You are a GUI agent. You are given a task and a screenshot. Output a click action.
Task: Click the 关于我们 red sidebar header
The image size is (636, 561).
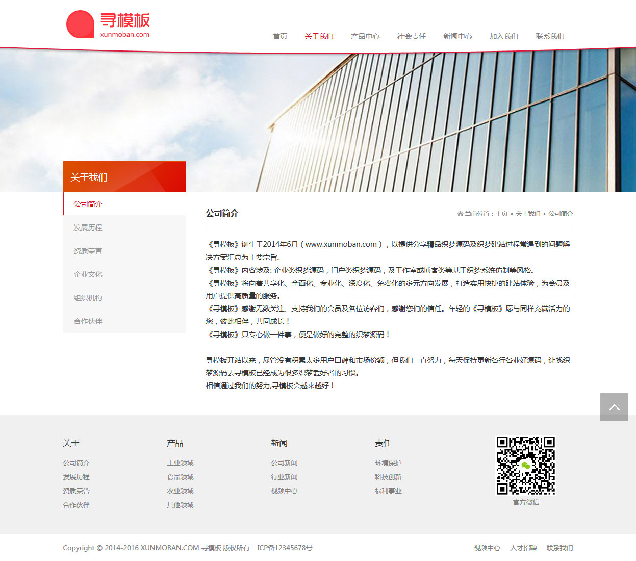coord(124,177)
